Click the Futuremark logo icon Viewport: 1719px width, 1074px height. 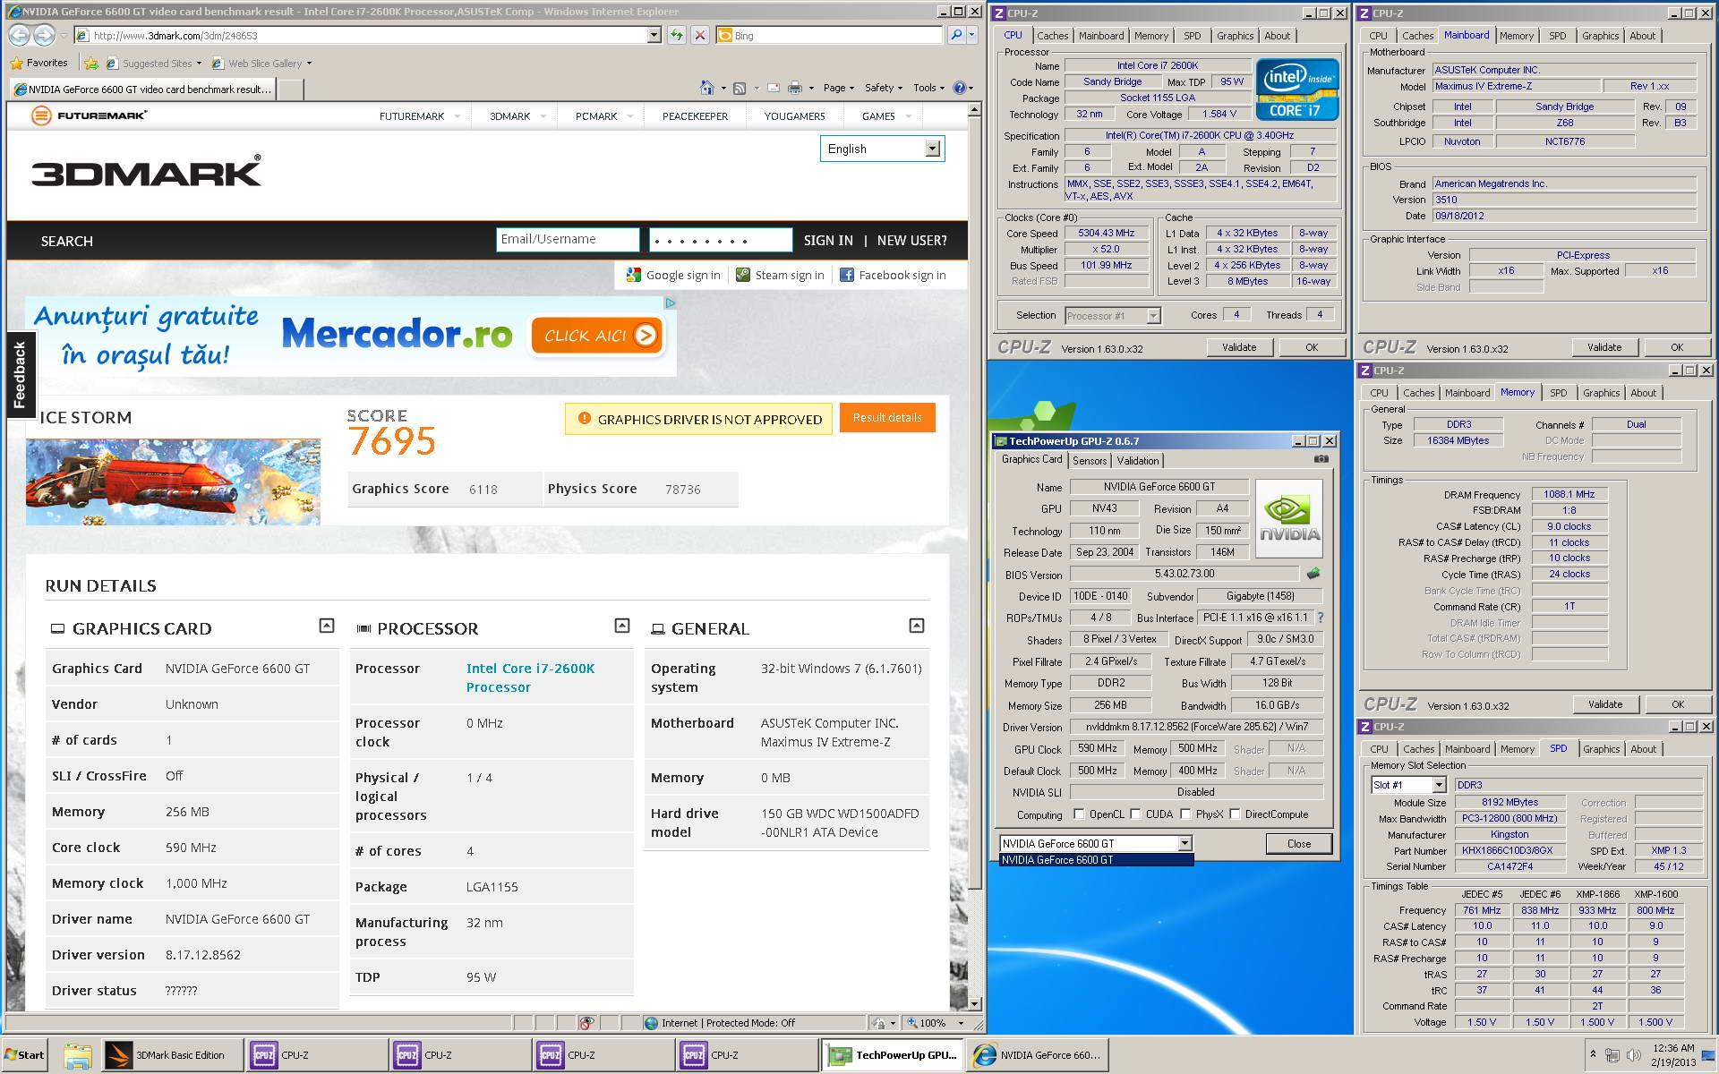tap(40, 115)
